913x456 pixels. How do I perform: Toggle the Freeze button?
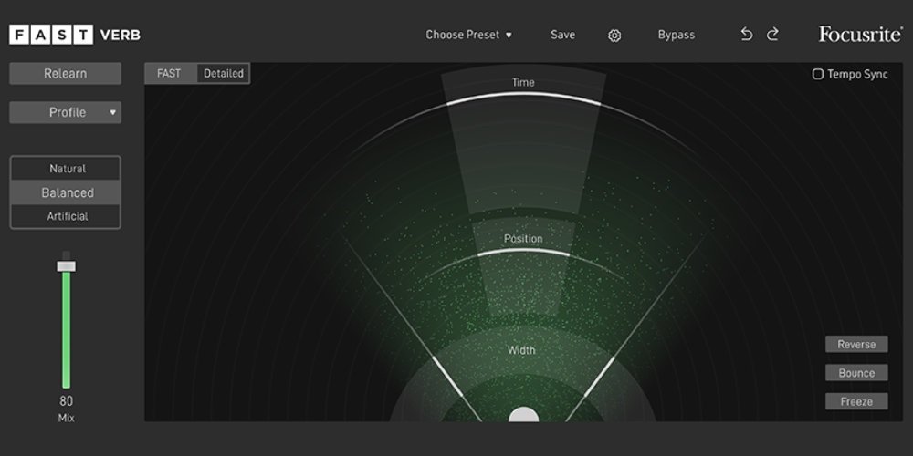pyautogui.click(x=856, y=401)
